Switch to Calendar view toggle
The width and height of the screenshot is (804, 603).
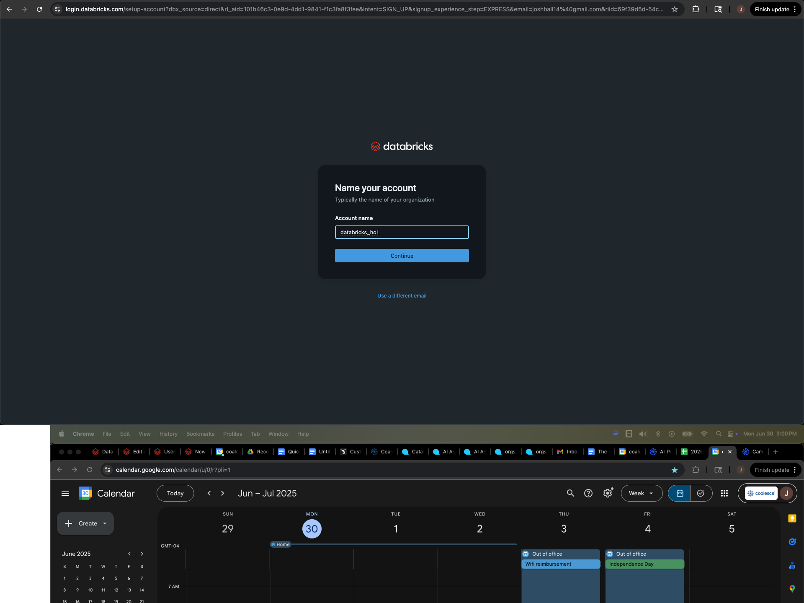point(680,493)
